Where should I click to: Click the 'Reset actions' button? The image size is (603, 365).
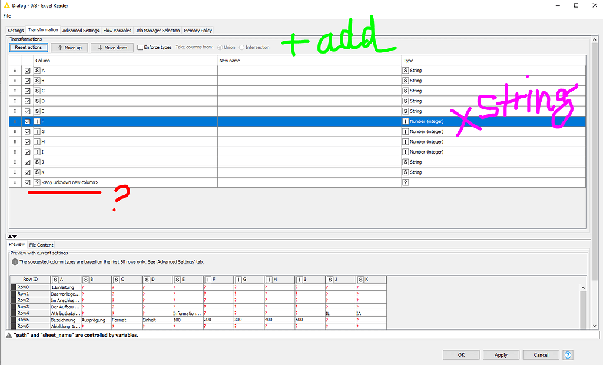point(28,47)
